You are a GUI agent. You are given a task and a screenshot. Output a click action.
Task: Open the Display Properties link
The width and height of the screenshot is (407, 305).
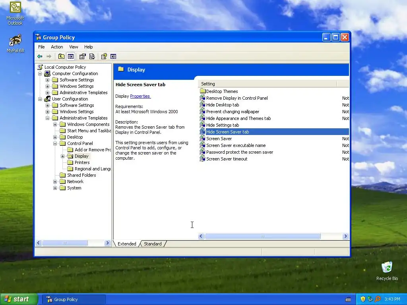pyautogui.click(x=140, y=96)
